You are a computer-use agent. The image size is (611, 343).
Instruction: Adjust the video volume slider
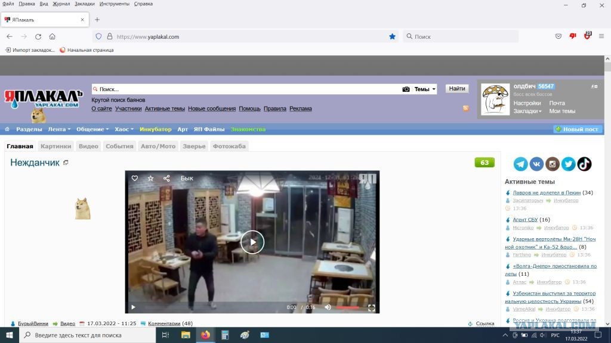(348, 307)
